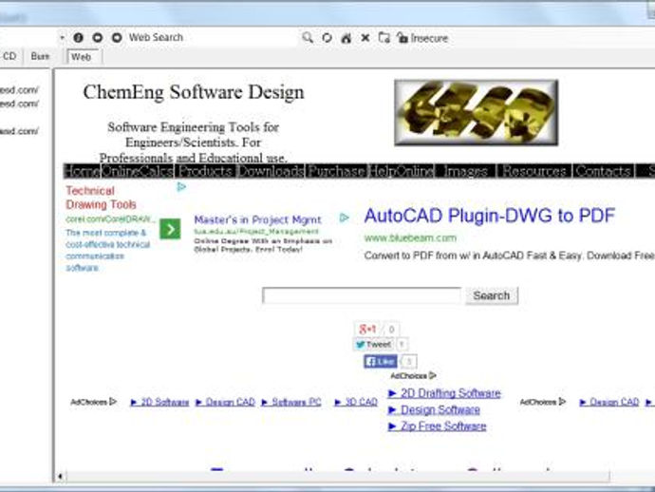Open the OnlineCalcs menu item
Image resolution: width=655 pixels, height=492 pixels.
point(138,171)
